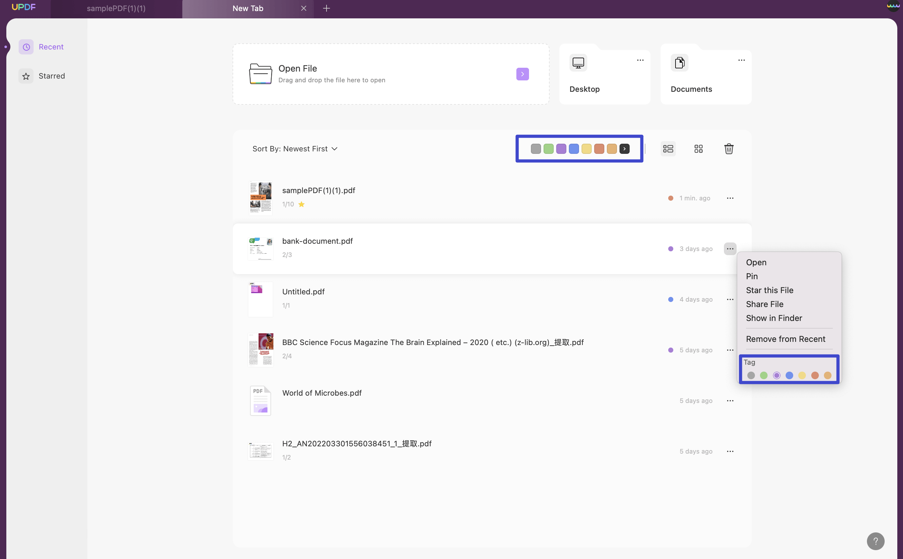Select the blue tag in context menu
Viewport: 903px width, 559px height.
click(789, 376)
